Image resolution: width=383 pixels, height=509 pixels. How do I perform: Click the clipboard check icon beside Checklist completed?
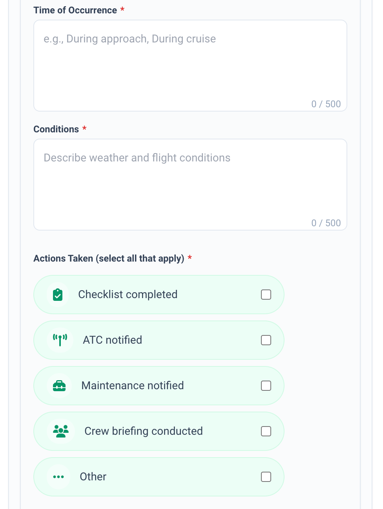click(58, 295)
